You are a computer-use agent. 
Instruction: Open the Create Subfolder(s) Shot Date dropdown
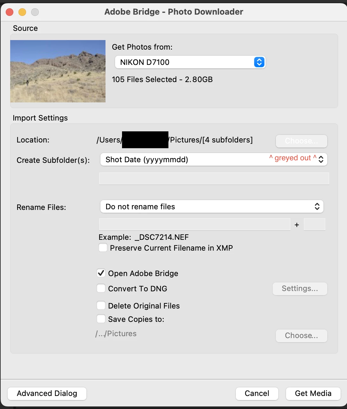pos(214,159)
